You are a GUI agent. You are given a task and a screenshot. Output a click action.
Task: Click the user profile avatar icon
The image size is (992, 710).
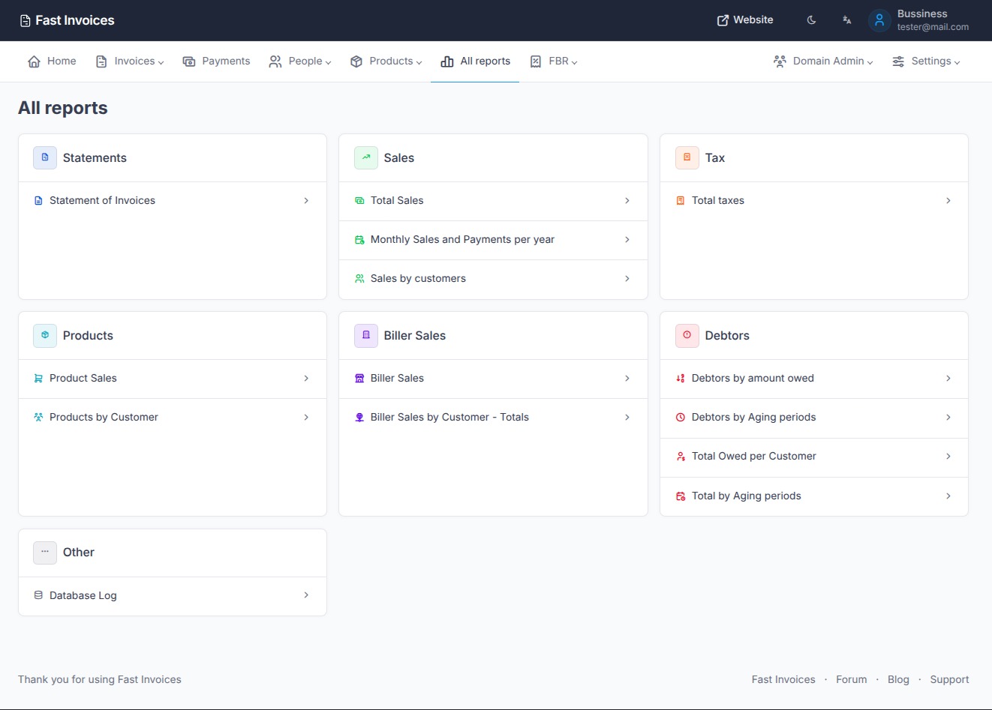[879, 20]
